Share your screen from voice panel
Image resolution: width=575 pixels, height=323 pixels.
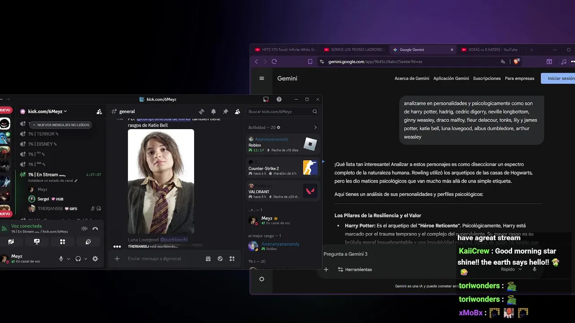[x=37, y=241]
